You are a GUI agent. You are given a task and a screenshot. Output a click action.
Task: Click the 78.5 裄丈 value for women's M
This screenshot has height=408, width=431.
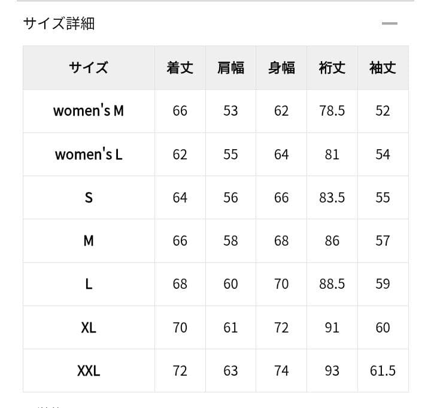(332, 111)
